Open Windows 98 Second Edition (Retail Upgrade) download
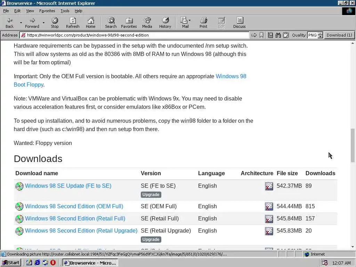 [81, 231]
